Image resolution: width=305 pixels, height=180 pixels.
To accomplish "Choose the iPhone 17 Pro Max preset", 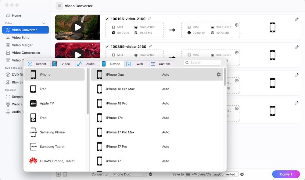I will tap(157, 132).
